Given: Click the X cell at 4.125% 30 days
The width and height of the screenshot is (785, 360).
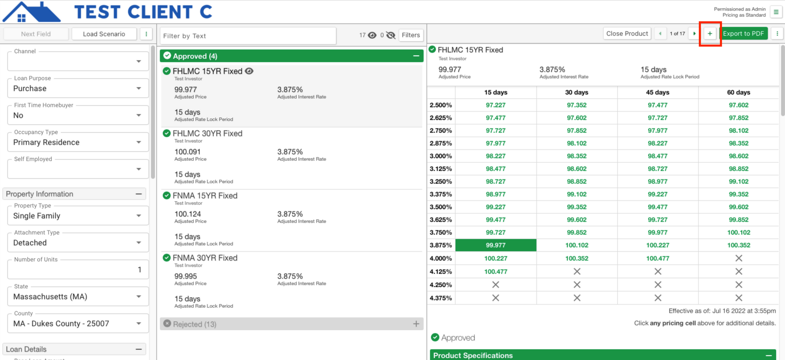Looking at the screenshot, I should 577,271.
